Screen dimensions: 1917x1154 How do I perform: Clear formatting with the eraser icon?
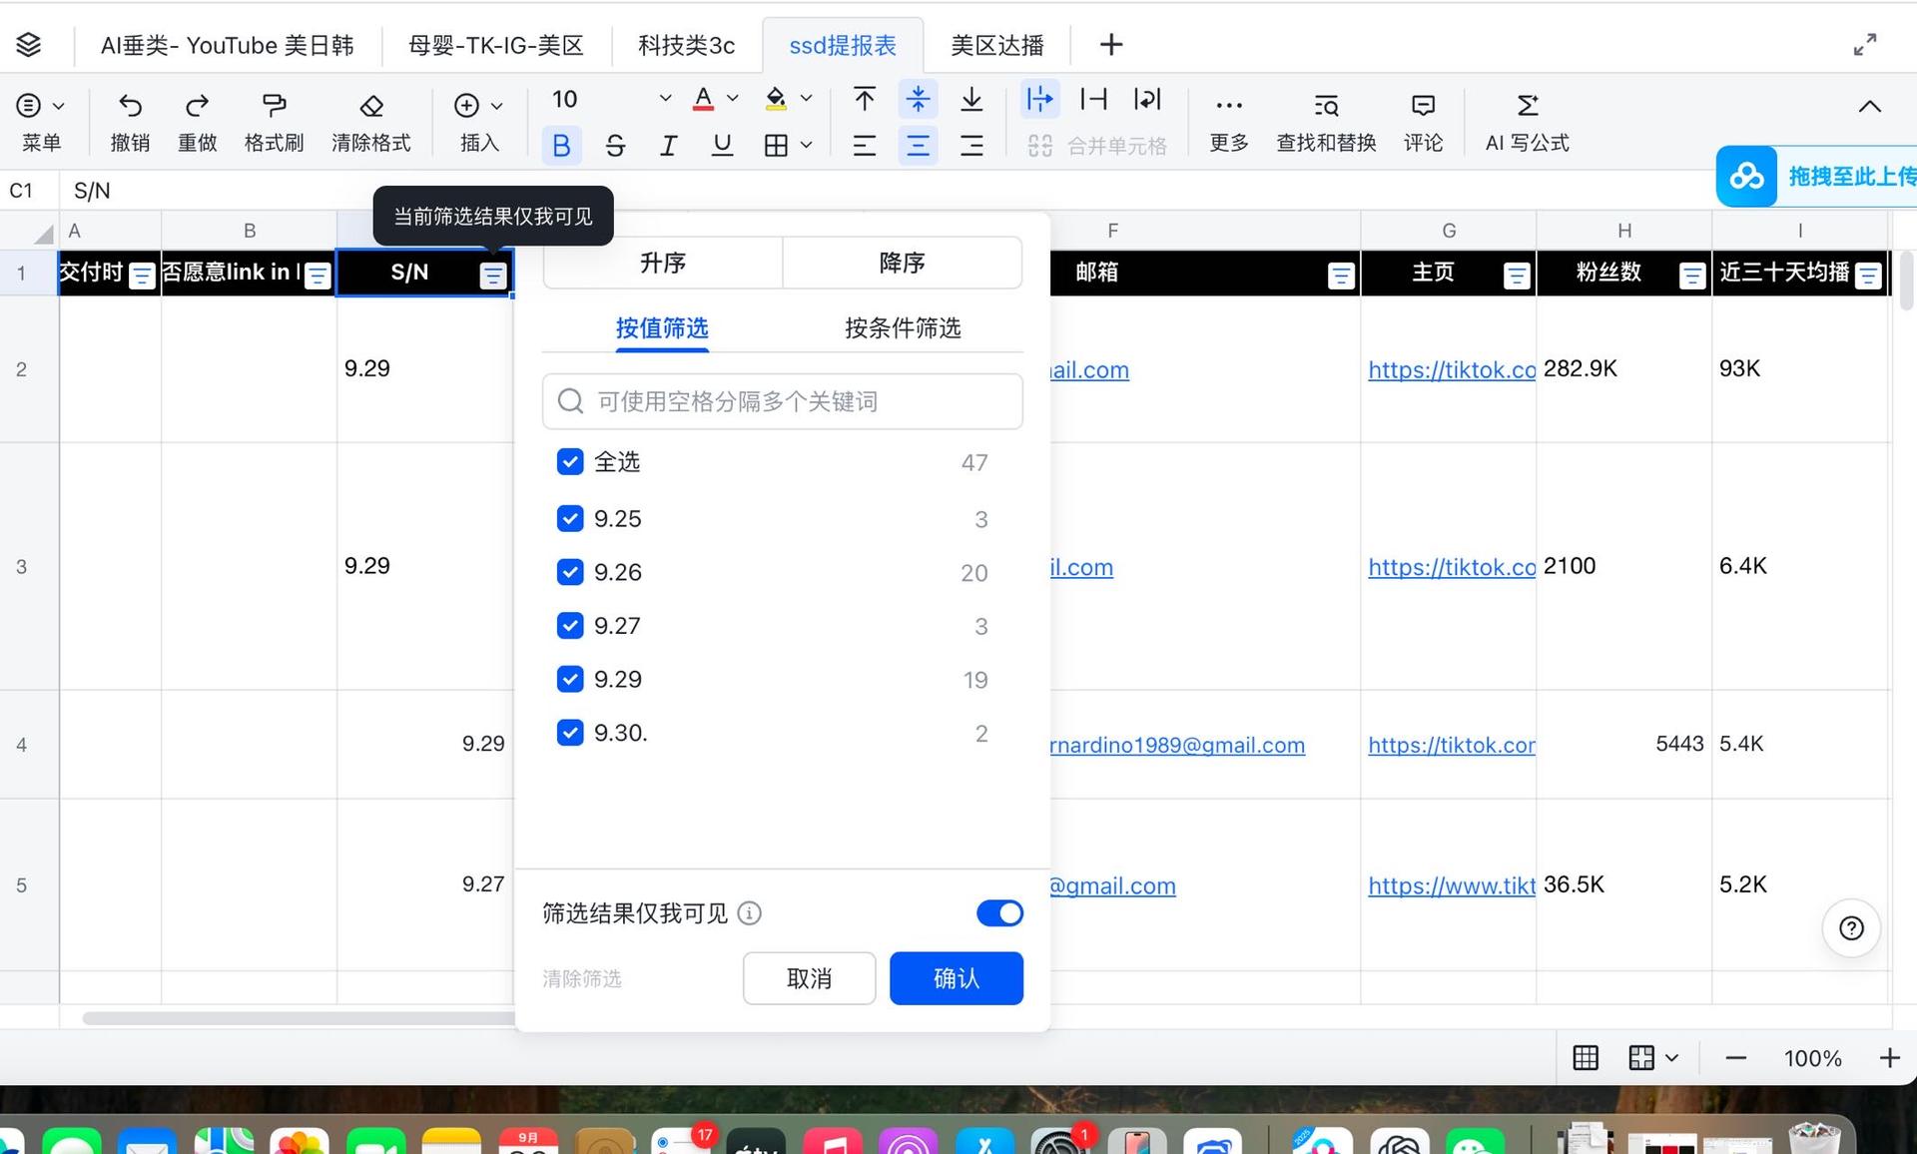(371, 105)
